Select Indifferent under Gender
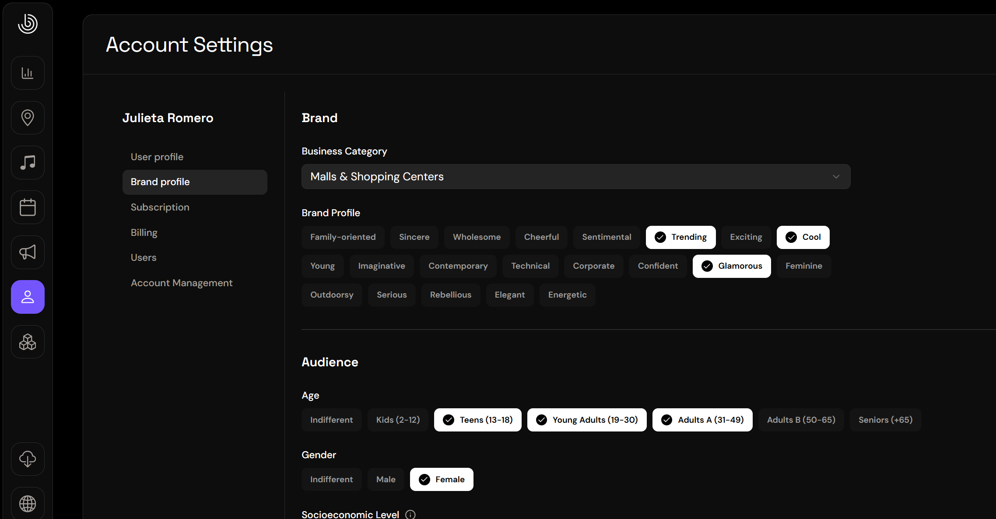This screenshot has height=519, width=996. (332, 480)
